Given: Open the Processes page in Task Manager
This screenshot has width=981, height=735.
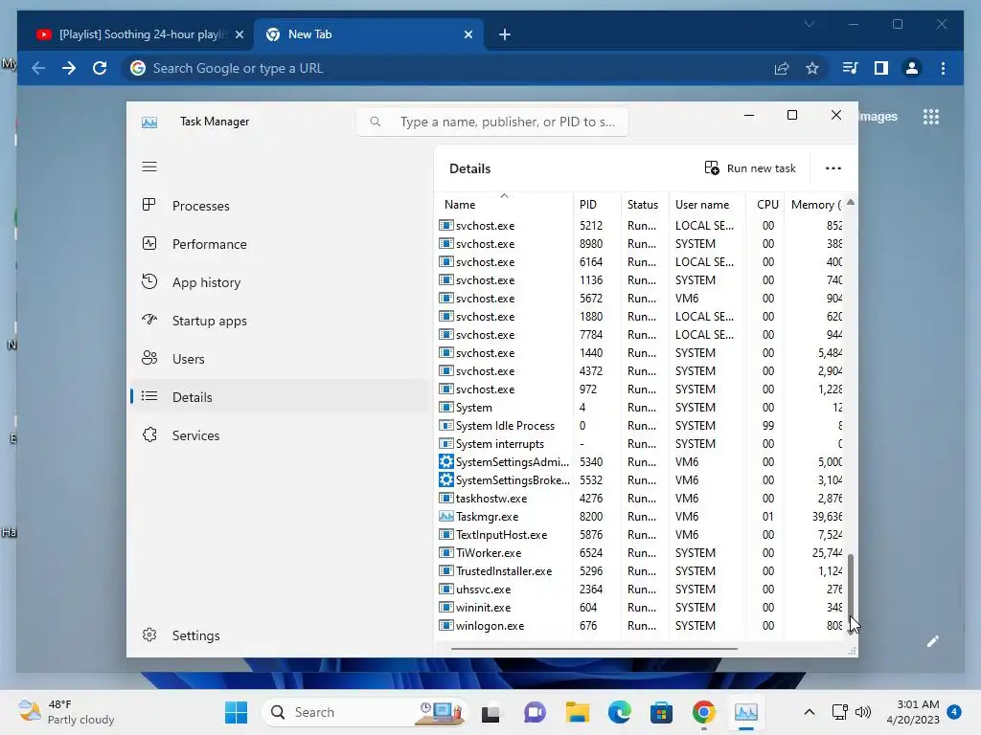Looking at the screenshot, I should point(279,206).
